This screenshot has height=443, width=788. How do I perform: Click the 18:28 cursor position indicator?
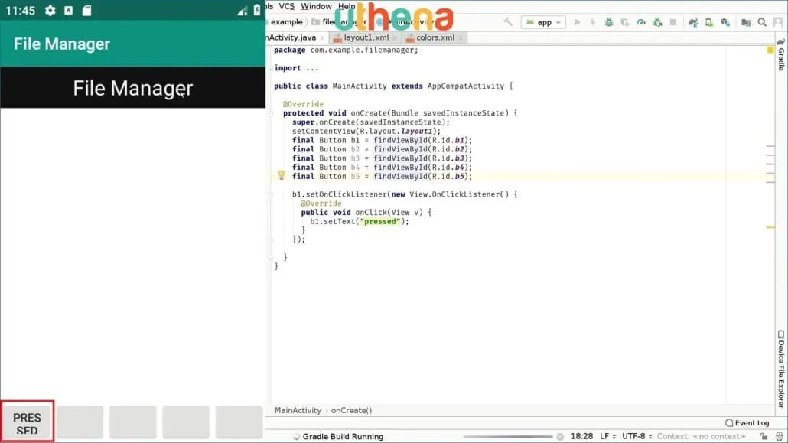[x=581, y=436]
